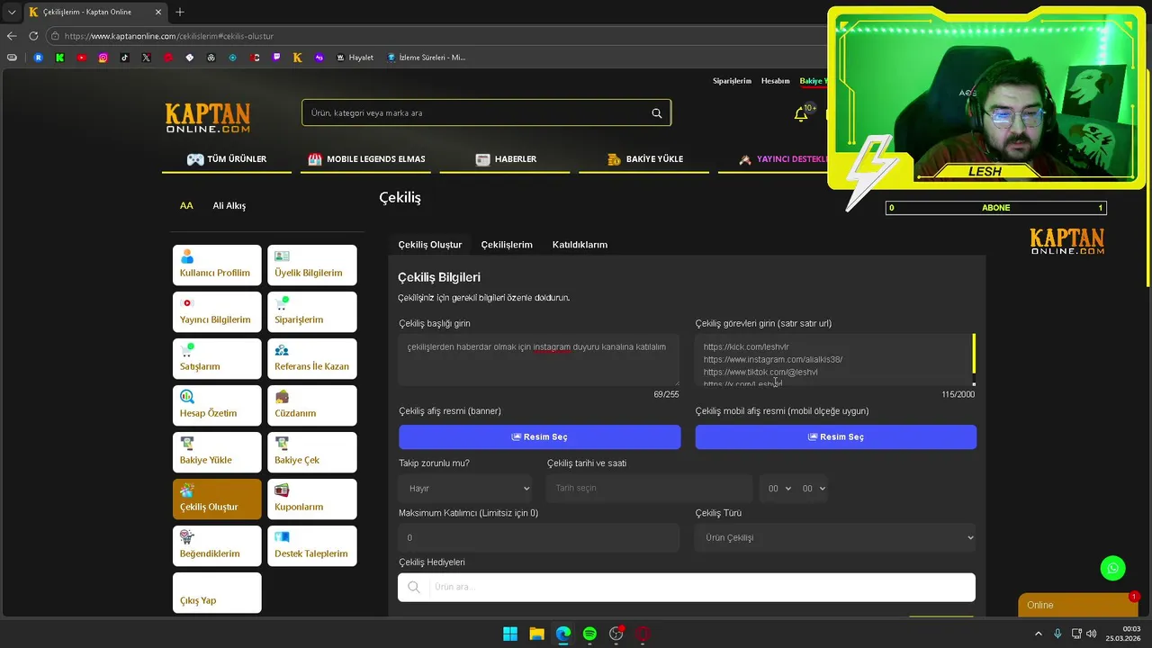Open Hesap Özetim card

217,405
